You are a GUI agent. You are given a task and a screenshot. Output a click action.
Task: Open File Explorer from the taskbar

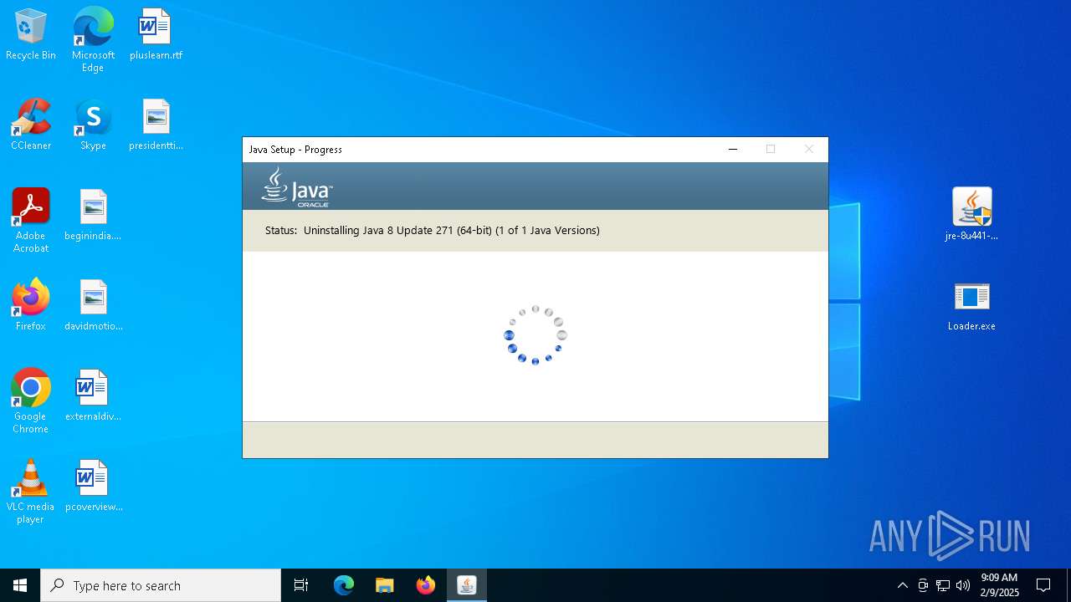tap(385, 585)
